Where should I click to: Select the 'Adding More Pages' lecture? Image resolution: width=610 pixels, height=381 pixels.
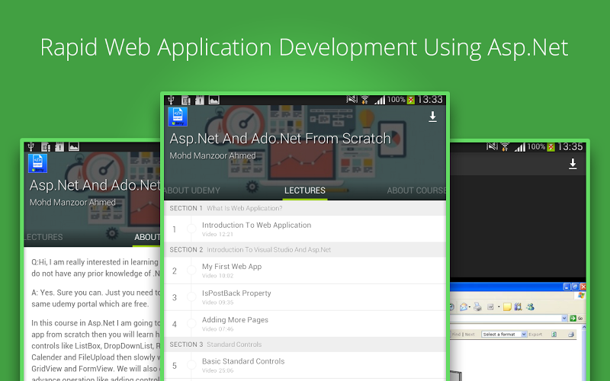(x=235, y=324)
